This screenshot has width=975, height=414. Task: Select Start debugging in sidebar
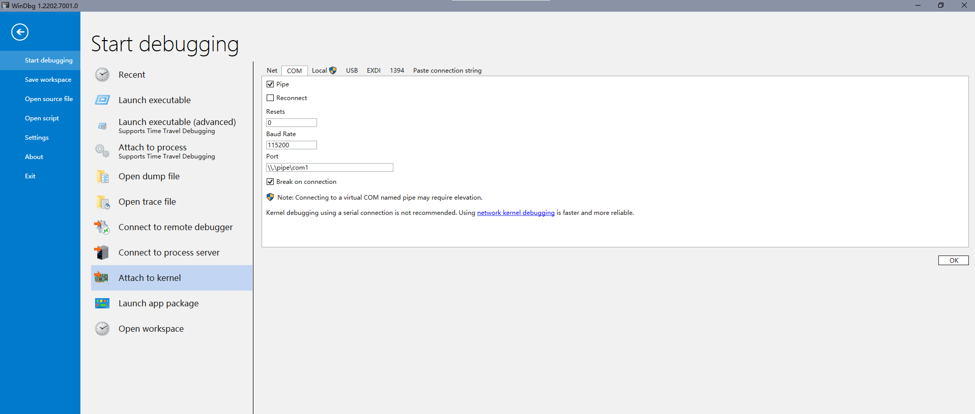coord(40,60)
